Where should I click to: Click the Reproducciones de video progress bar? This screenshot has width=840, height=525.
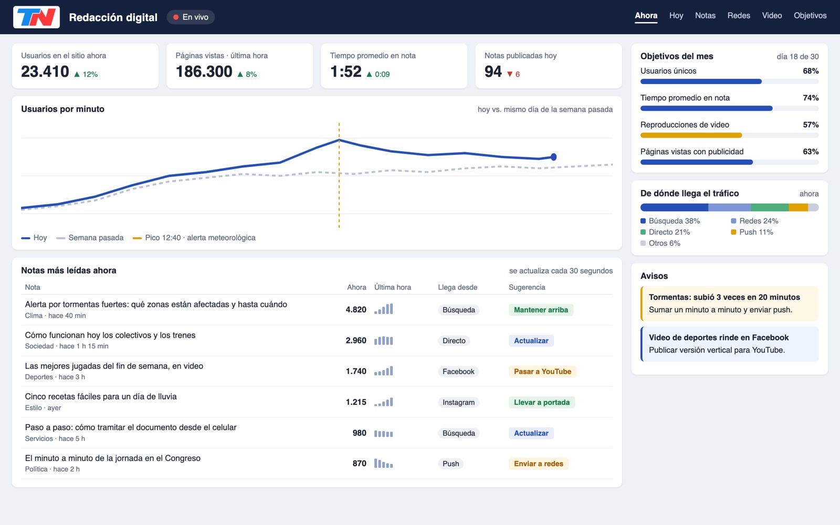click(x=729, y=135)
